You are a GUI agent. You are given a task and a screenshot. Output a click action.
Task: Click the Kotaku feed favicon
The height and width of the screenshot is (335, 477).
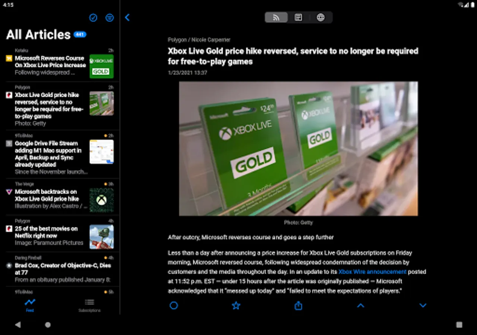tap(9, 58)
